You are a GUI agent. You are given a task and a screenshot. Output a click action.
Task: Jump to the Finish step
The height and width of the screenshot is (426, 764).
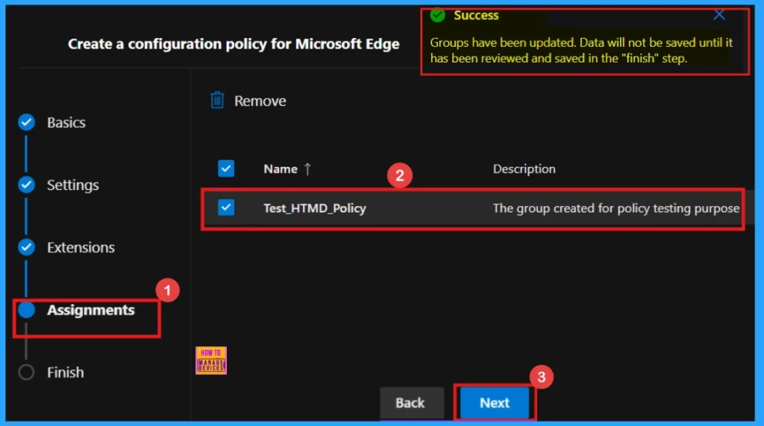coord(66,372)
